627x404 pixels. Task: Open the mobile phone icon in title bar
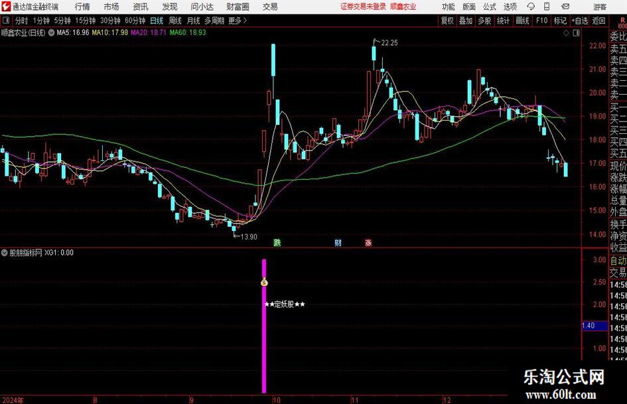coord(547,7)
